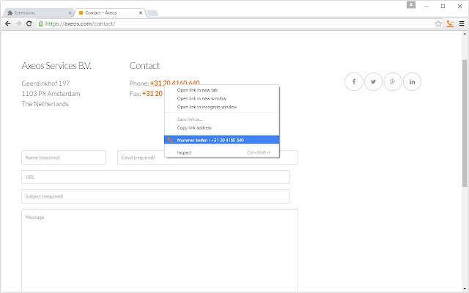
Task: Minimize the browser window
Action: coord(426,6)
